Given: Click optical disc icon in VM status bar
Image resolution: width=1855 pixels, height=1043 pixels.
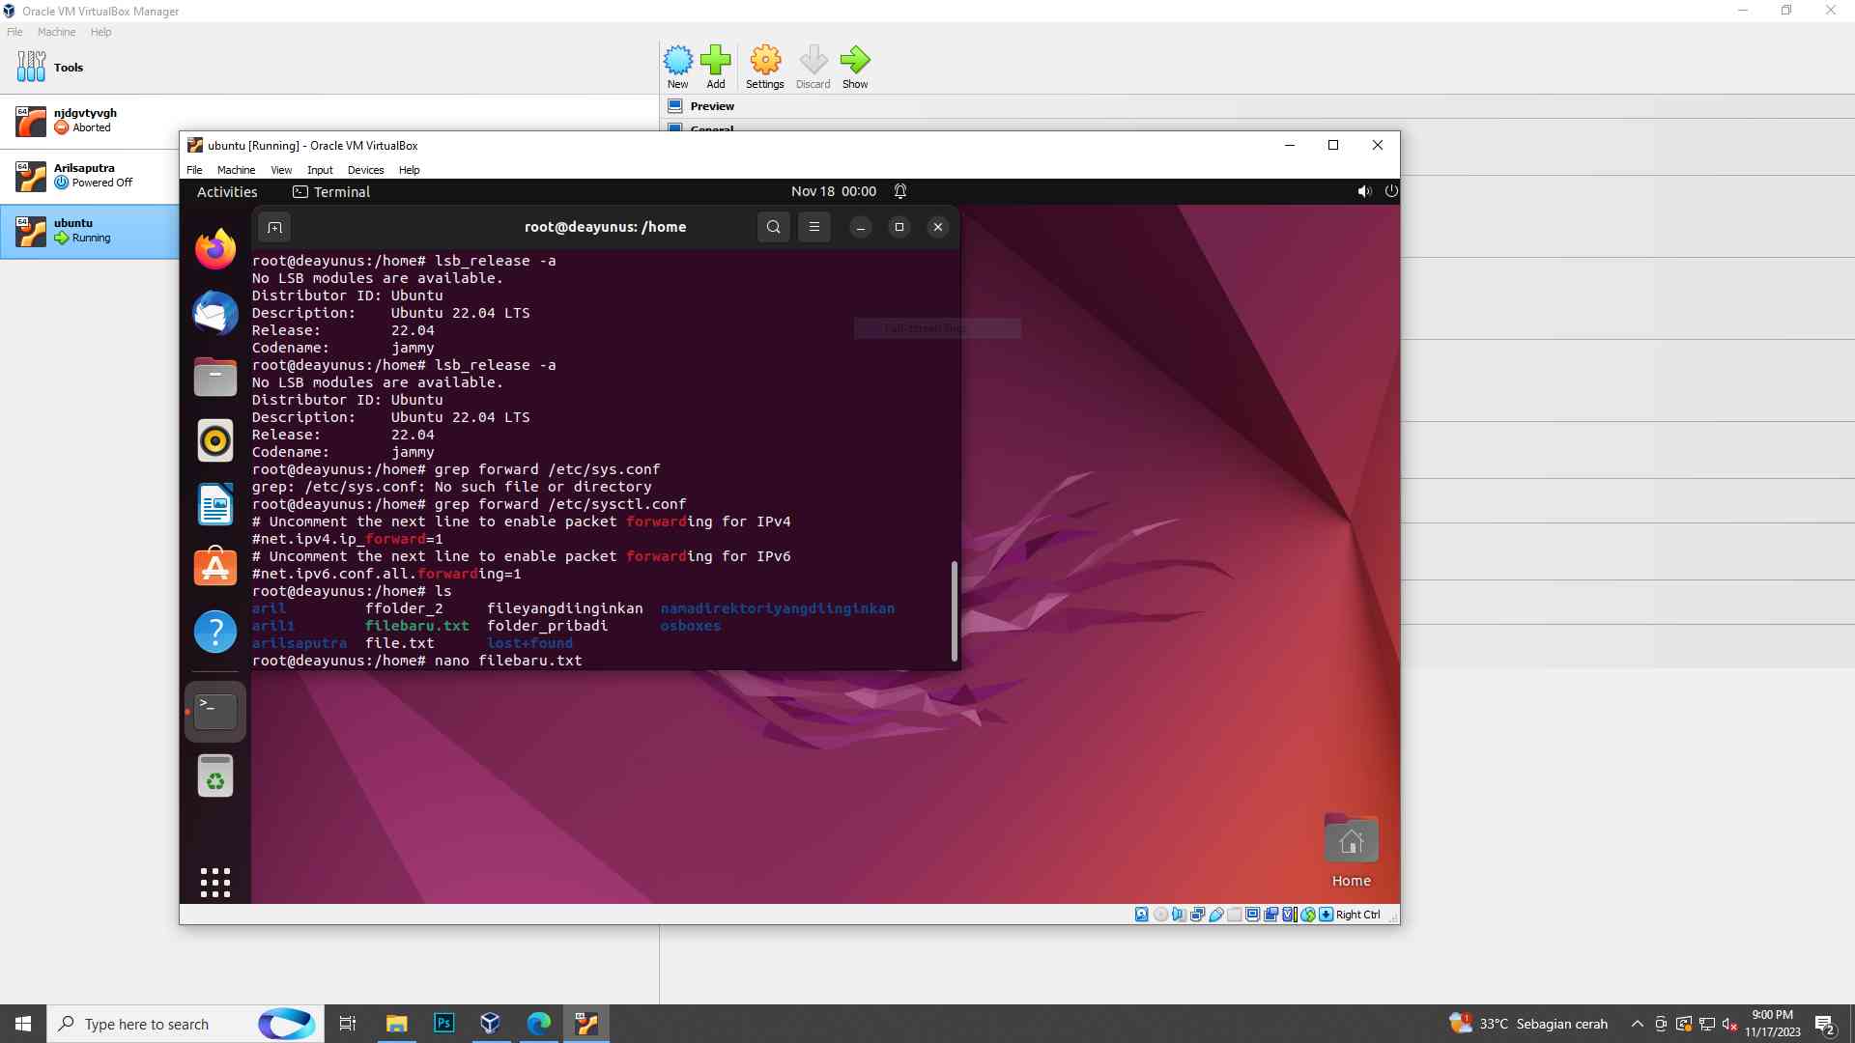Looking at the screenshot, I should (1160, 915).
